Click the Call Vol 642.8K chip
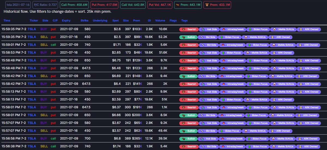 133,5
